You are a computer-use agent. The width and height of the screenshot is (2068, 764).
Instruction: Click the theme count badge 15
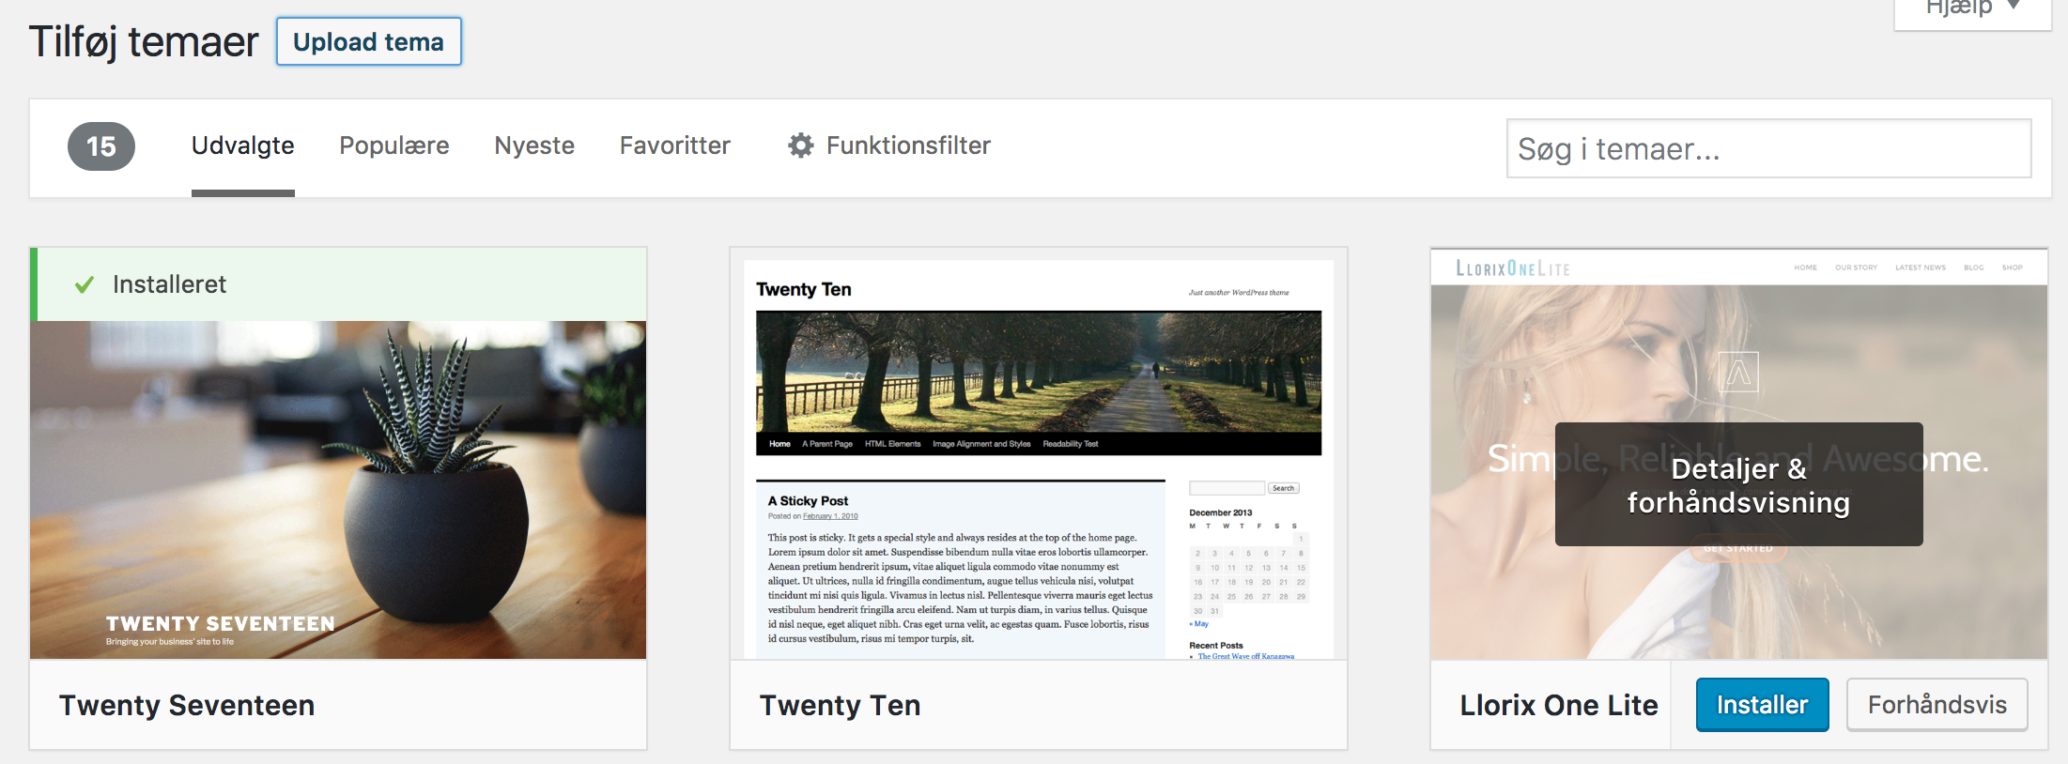pos(101,146)
